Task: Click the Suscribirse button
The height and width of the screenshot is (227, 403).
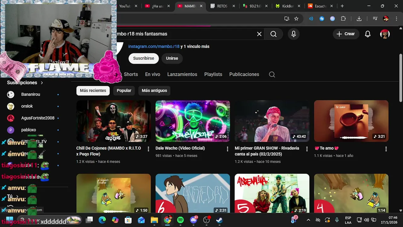Action: [x=144, y=58]
